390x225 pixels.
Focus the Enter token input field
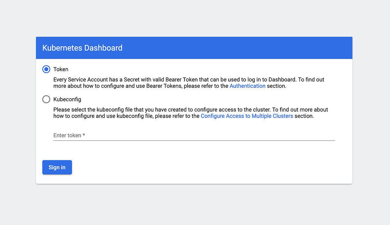[194, 135]
